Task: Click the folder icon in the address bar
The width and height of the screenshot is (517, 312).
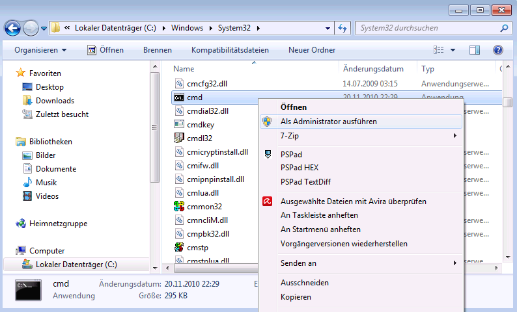Action: [x=55, y=28]
